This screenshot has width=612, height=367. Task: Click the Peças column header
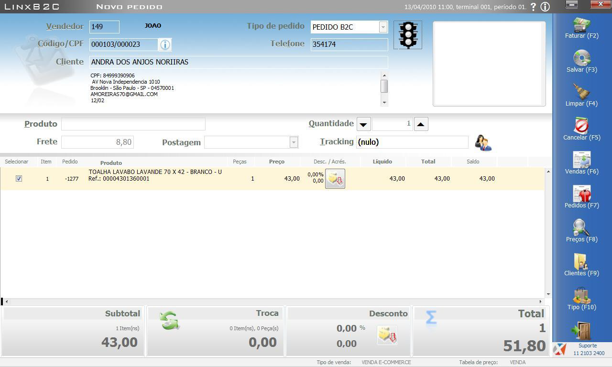(x=240, y=162)
